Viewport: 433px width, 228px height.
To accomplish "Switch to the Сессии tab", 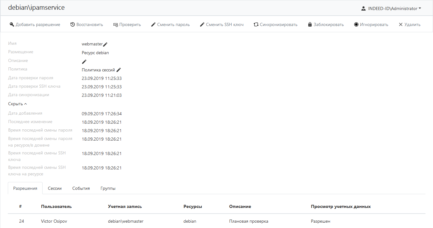I will [55, 189].
